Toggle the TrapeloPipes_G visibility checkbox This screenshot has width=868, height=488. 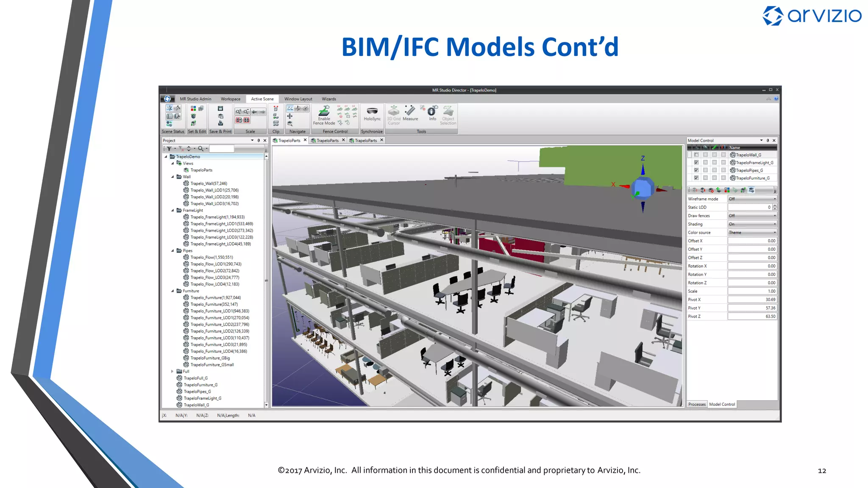tap(696, 170)
